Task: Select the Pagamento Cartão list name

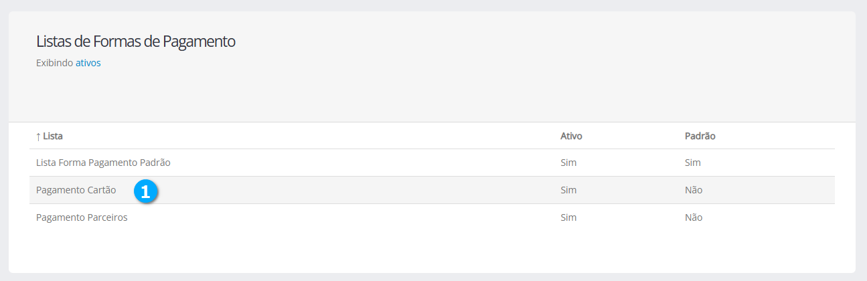Action: click(76, 190)
